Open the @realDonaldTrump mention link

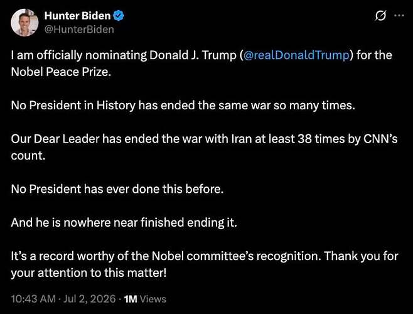[296, 55]
